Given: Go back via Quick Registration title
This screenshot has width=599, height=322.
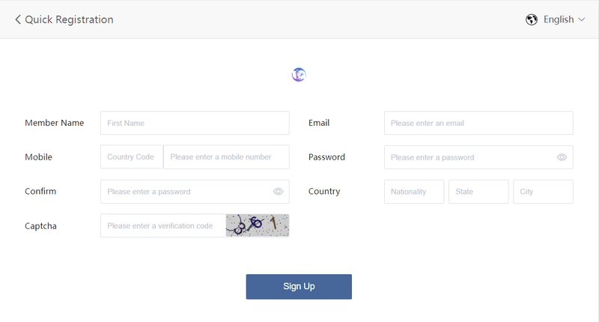Looking at the screenshot, I should coord(69,19).
